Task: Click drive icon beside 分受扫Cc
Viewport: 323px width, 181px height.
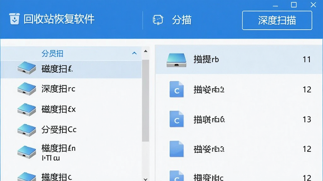Action: [26, 130]
